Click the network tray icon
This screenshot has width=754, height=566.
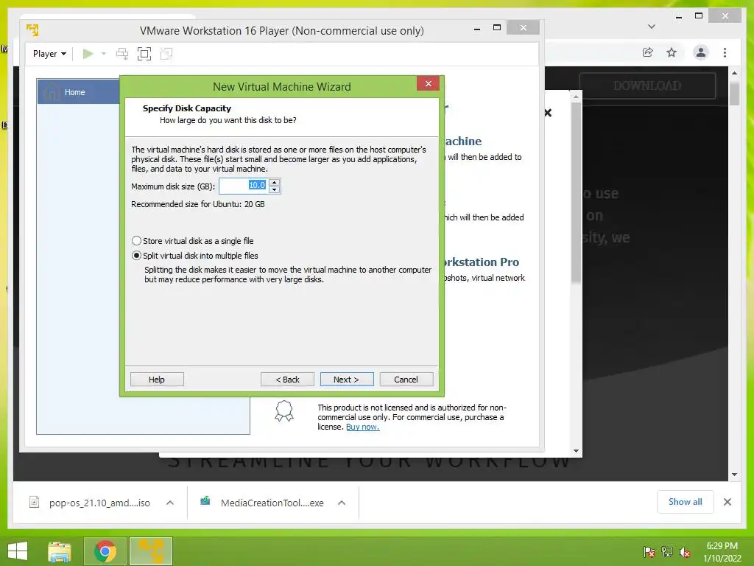(667, 552)
